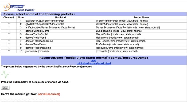
Task: Enable the Maven Browse Artifacts Portlet checkbox
Action: pos(9,28)
